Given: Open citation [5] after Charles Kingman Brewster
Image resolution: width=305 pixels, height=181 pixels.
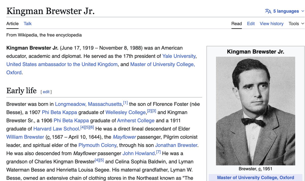Looking at the screenshot, I should 102,160.
